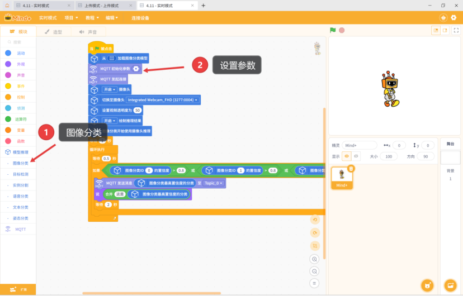Click the add backdrop button under the stage panel
This screenshot has height=296, width=463.
click(x=450, y=285)
